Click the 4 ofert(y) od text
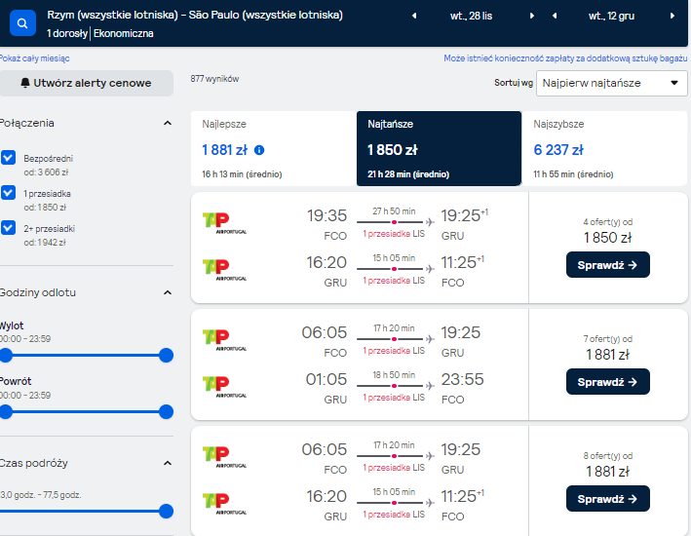This screenshot has width=691, height=536. click(608, 222)
